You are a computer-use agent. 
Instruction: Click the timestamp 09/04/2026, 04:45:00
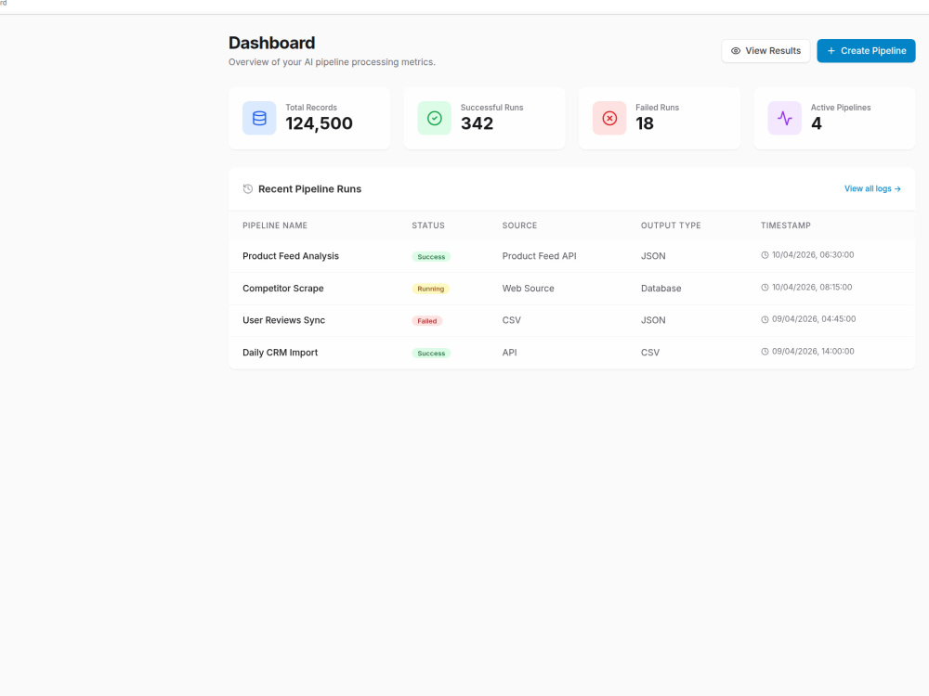814,319
